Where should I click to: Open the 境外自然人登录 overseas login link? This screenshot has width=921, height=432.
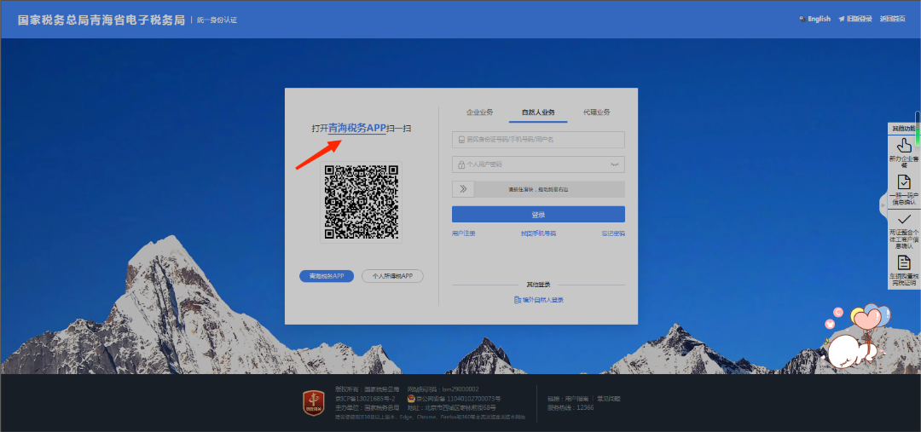click(x=539, y=300)
